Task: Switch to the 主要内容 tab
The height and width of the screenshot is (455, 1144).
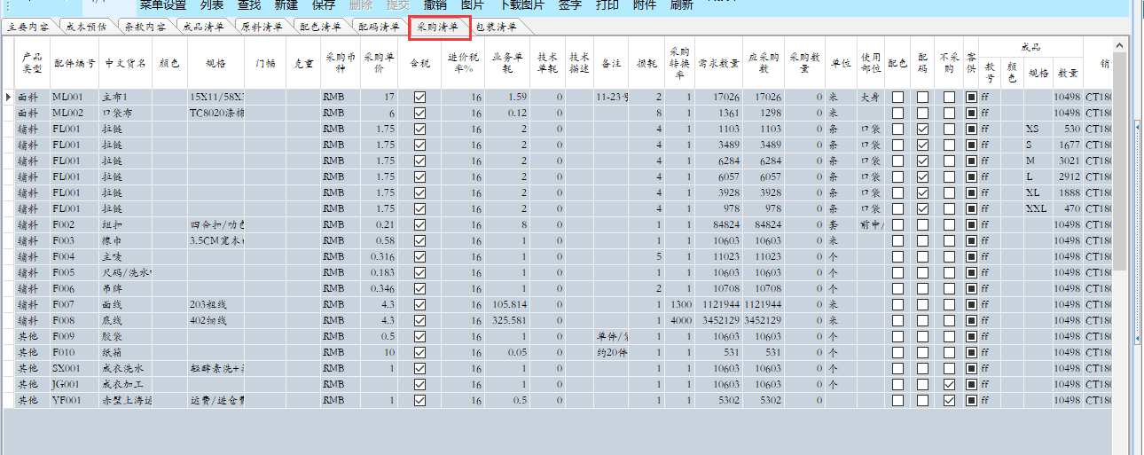Action: (x=28, y=27)
